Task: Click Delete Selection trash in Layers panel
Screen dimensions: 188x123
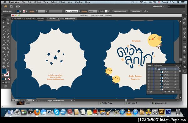Action: coord(177,92)
